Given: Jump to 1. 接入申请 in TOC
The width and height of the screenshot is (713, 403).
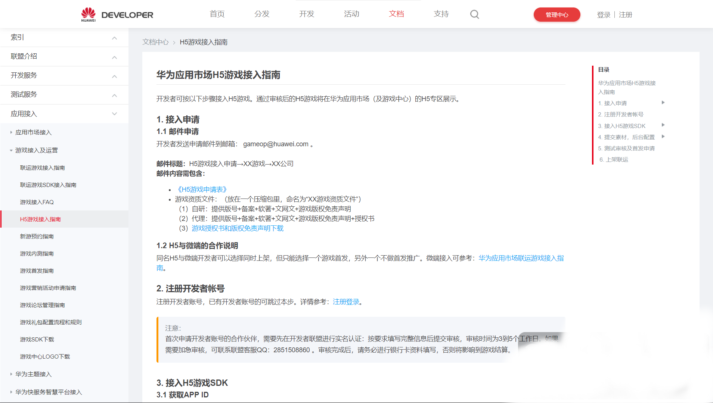Looking at the screenshot, I should 613,103.
